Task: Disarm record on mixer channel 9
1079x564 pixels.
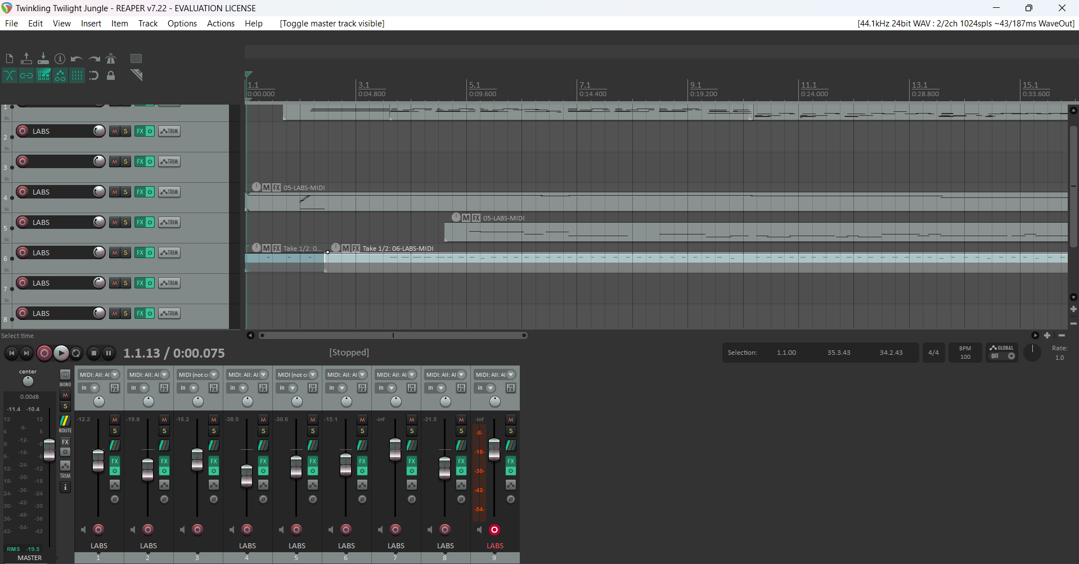Action: click(494, 530)
